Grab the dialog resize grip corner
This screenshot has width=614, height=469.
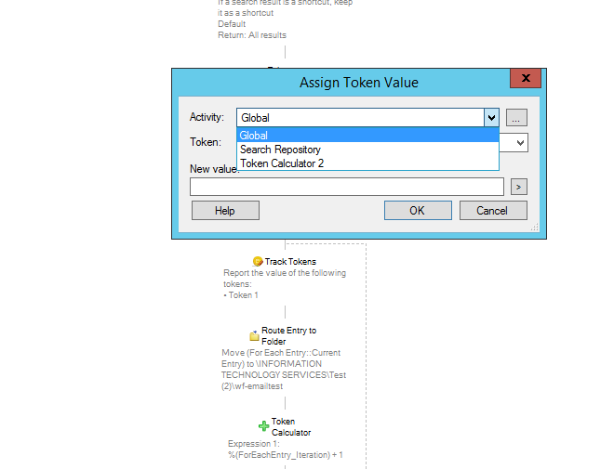[x=535, y=228]
